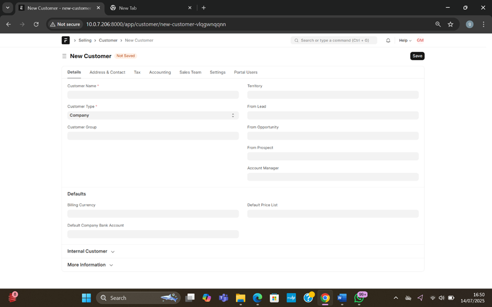Open the Help dropdown menu
The image size is (492, 307).
click(x=405, y=40)
